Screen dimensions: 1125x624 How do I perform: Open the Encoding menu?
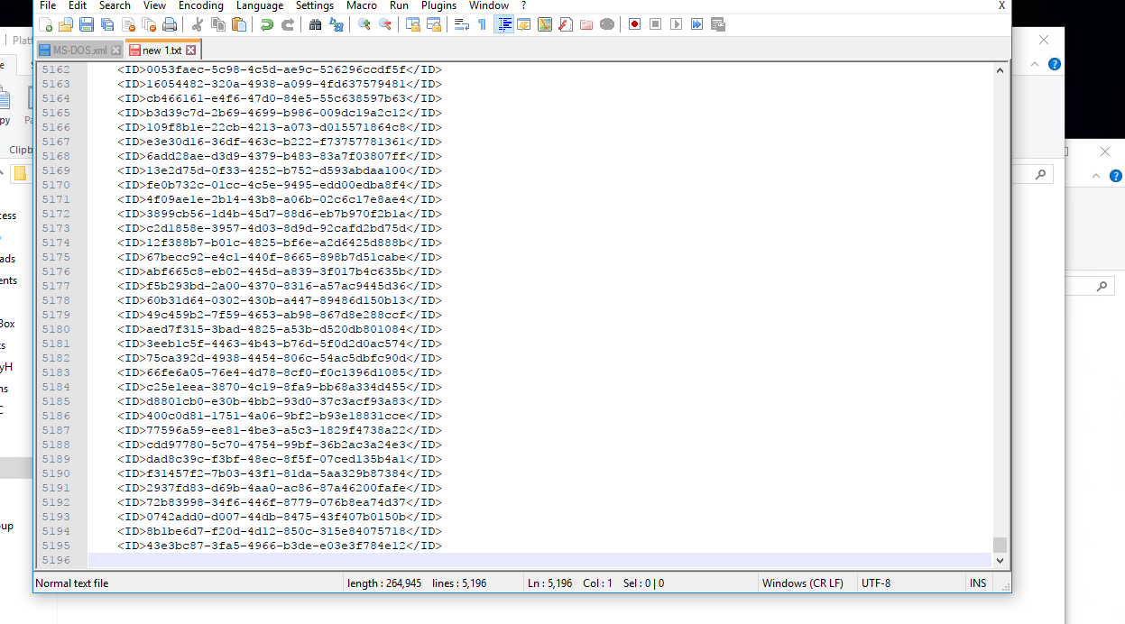click(201, 5)
